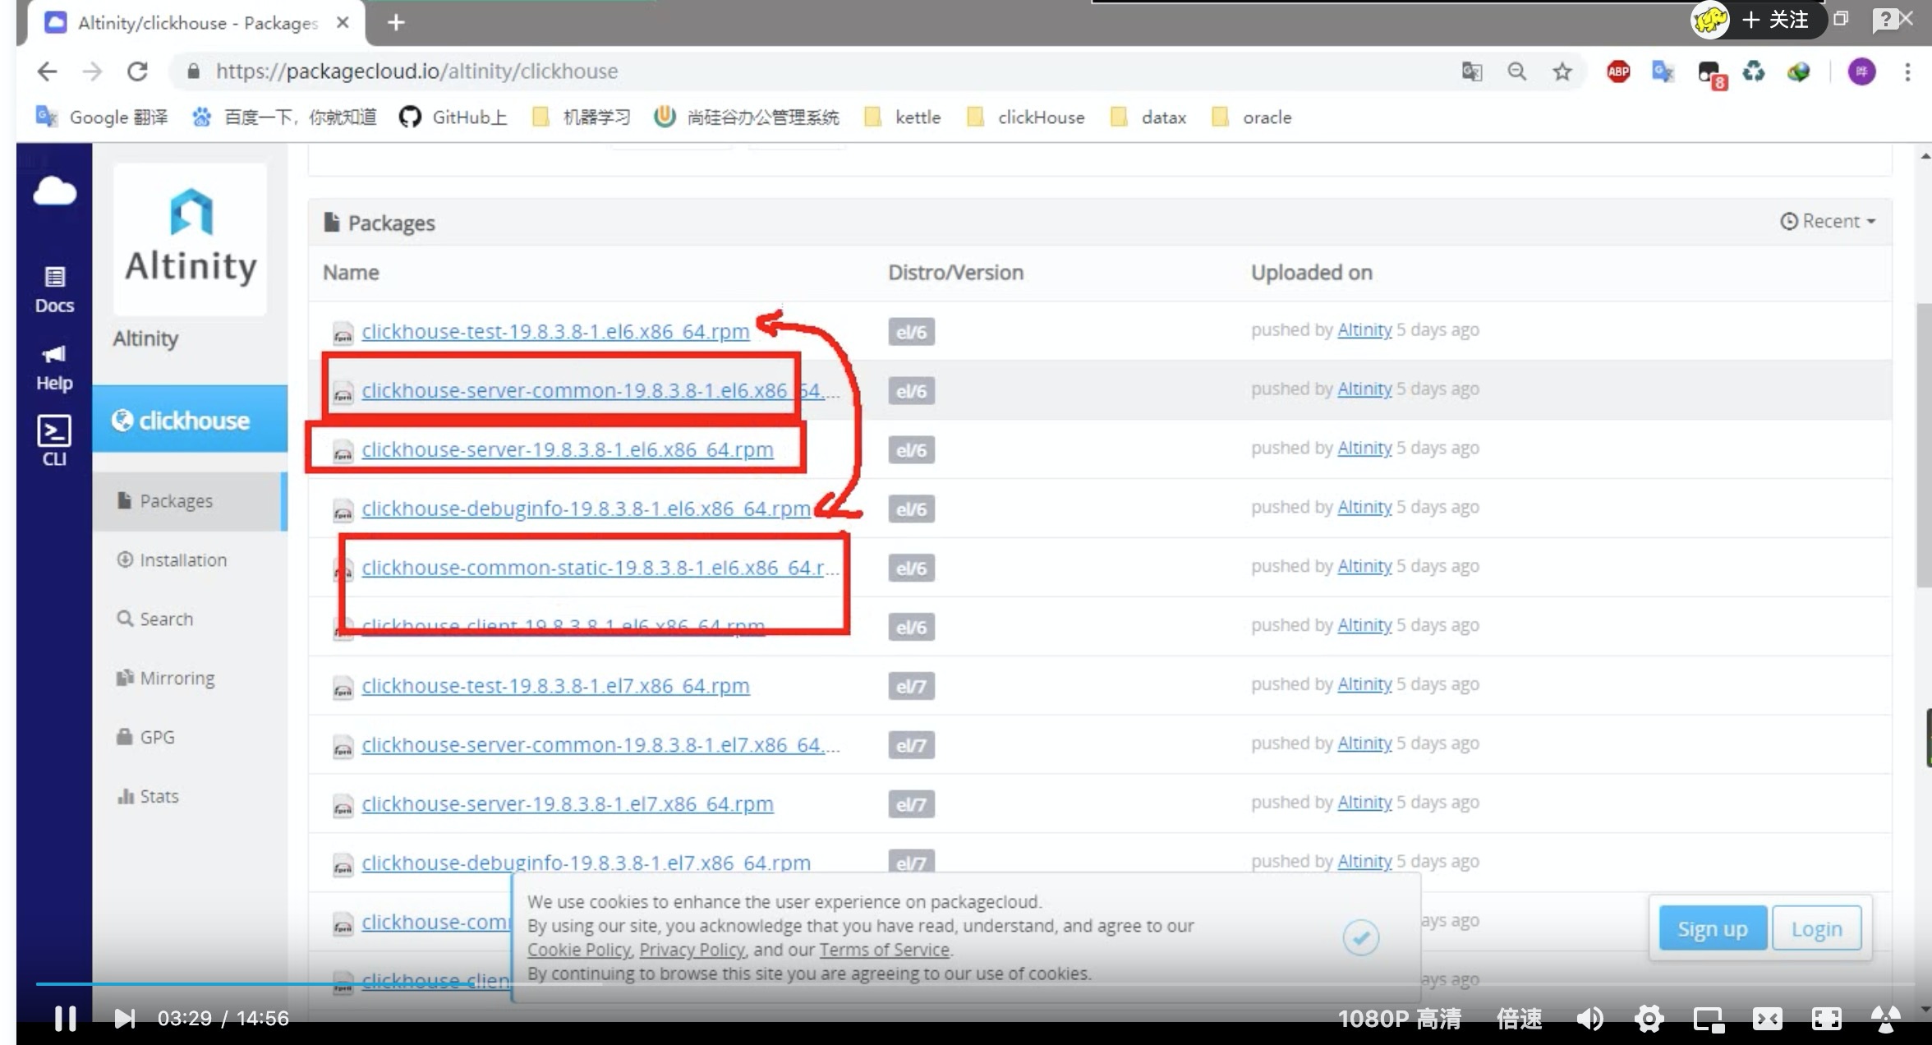This screenshot has width=1932, height=1045.
Task: Open clickhouse-server el6 rpm link
Action: point(568,449)
